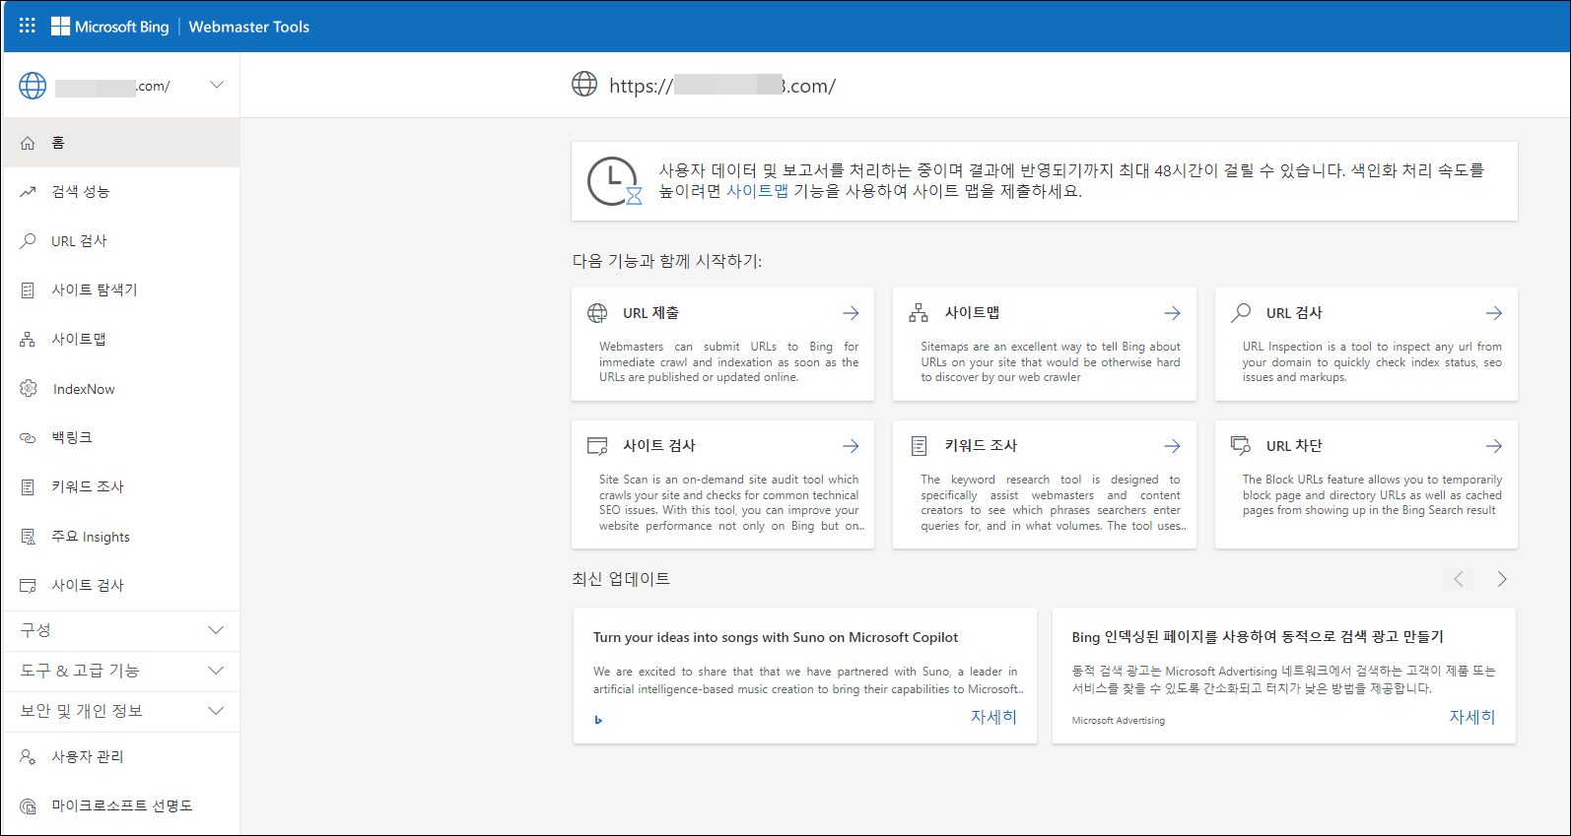The width and height of the screenshot is (1571, 836).
Task: Click the 사용자 관리 person icon
Action: [x=28, y=756]
